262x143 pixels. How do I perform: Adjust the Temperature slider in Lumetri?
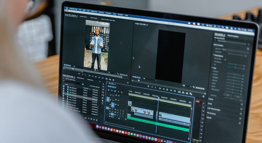coord(235,64)
